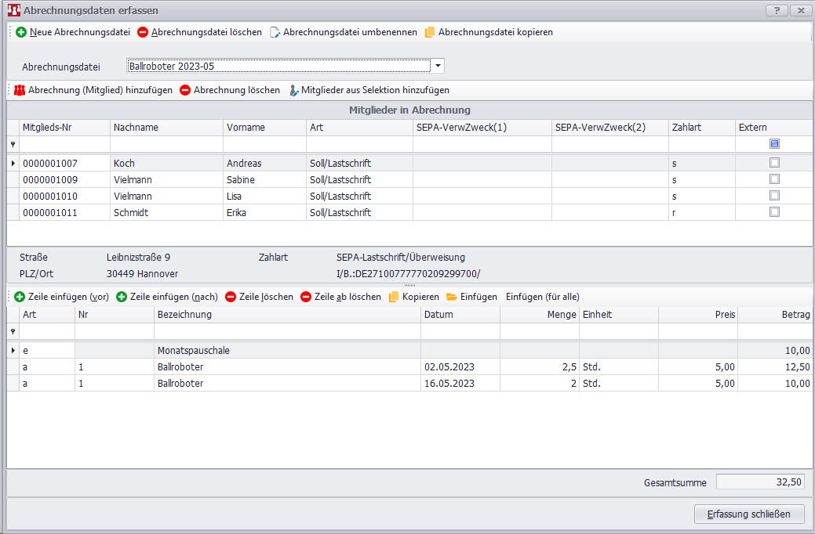Click the Abrechnungsdatei kopieren icon
Image resolution: width=815 pixels, height=534 pixels.
[x=430, y=32]
